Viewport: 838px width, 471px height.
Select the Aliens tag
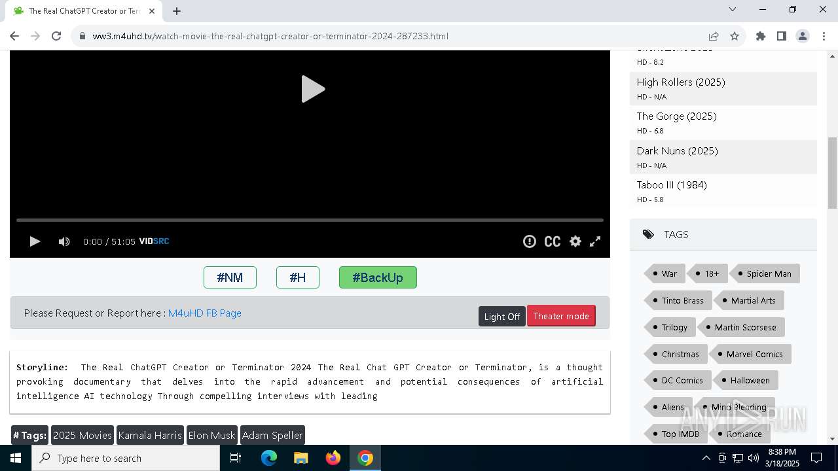point(668,408)
